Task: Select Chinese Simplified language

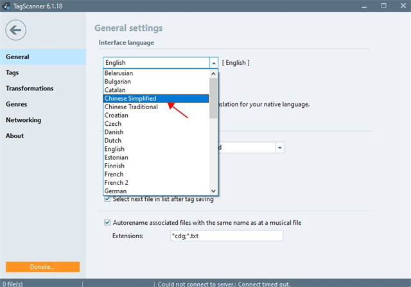Action: pos(130,99)
